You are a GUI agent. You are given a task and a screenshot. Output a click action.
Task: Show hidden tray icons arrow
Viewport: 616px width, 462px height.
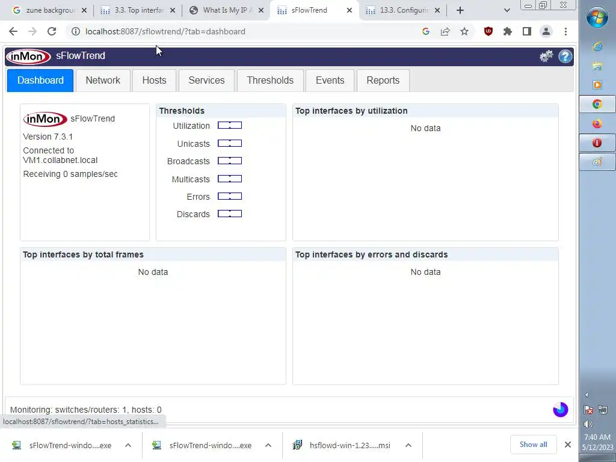587,395
